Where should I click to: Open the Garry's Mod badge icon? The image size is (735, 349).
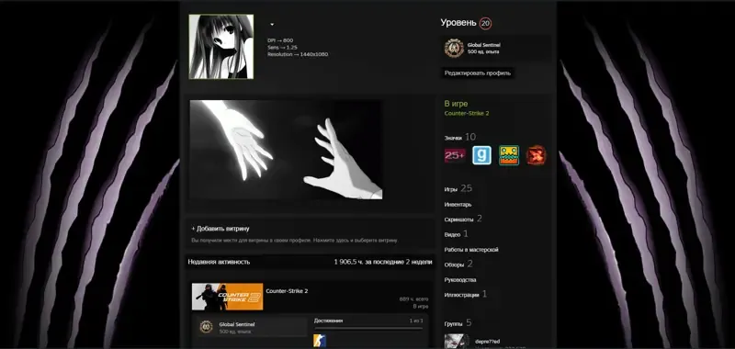point(481,155)
